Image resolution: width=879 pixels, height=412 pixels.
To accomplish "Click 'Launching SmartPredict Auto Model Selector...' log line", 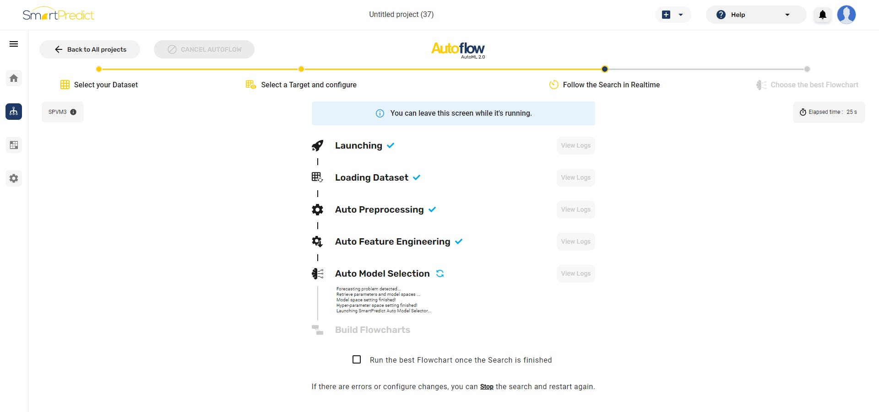I will tap(384, 311).
